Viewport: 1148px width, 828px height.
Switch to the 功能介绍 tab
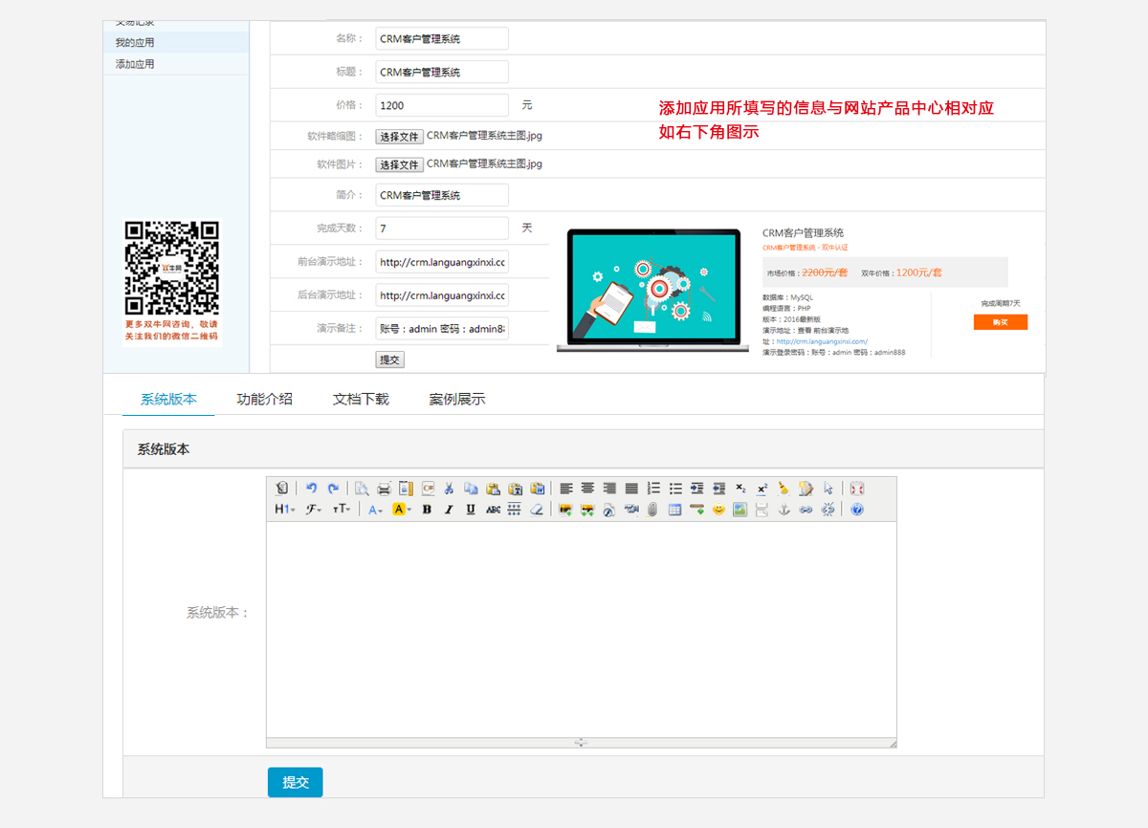point(265,399)
